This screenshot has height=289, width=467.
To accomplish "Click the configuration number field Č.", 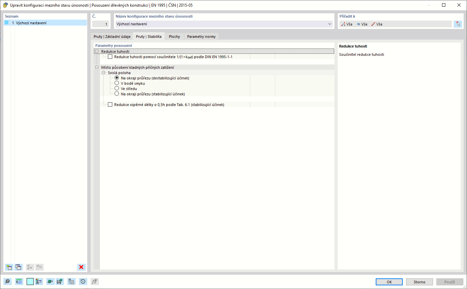I will point(101,24).
